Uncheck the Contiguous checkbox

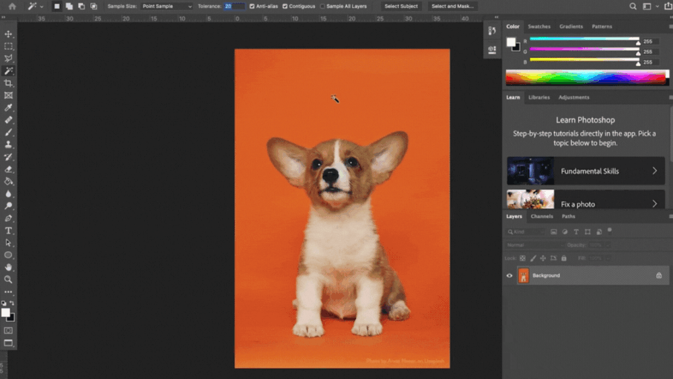tap(285, 7)
